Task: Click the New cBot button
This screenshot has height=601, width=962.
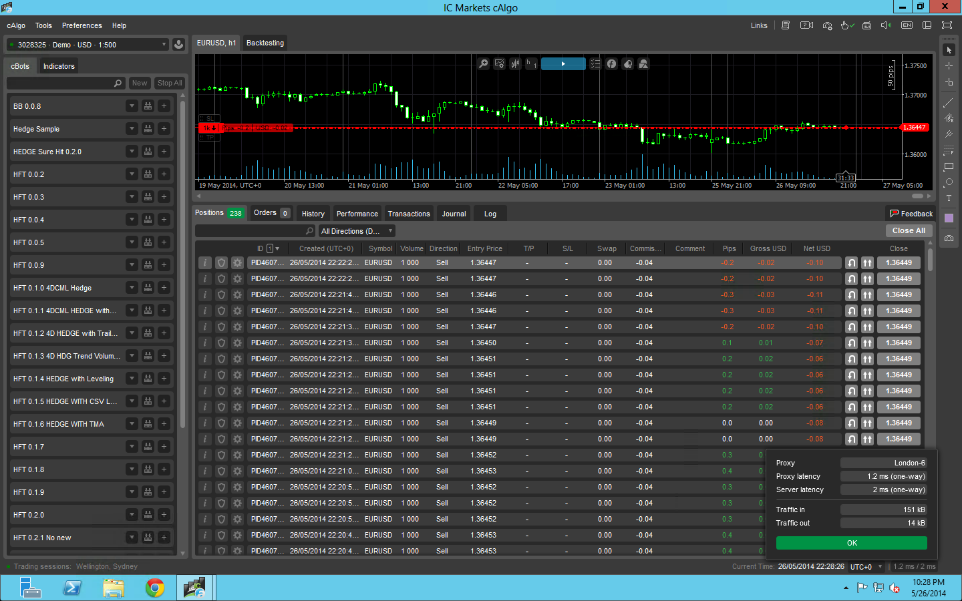Action: [140, 83]
